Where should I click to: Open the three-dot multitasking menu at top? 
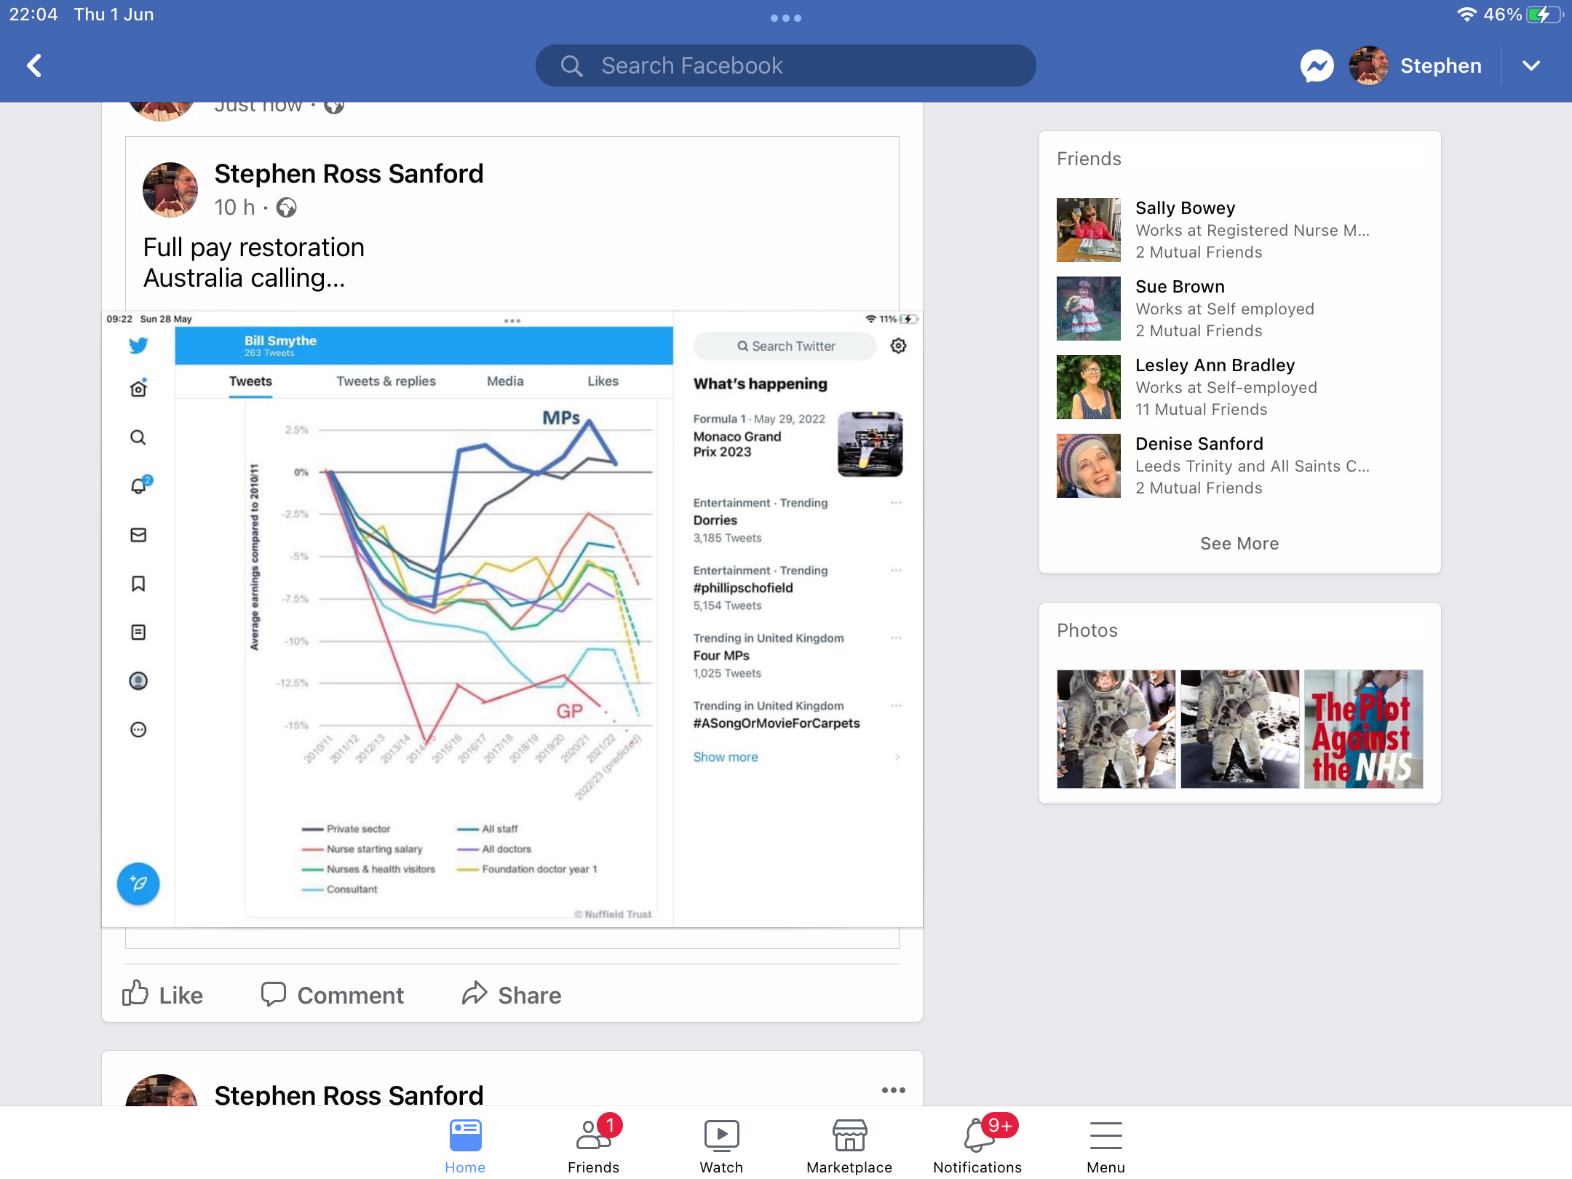click(x=785, y=18)
